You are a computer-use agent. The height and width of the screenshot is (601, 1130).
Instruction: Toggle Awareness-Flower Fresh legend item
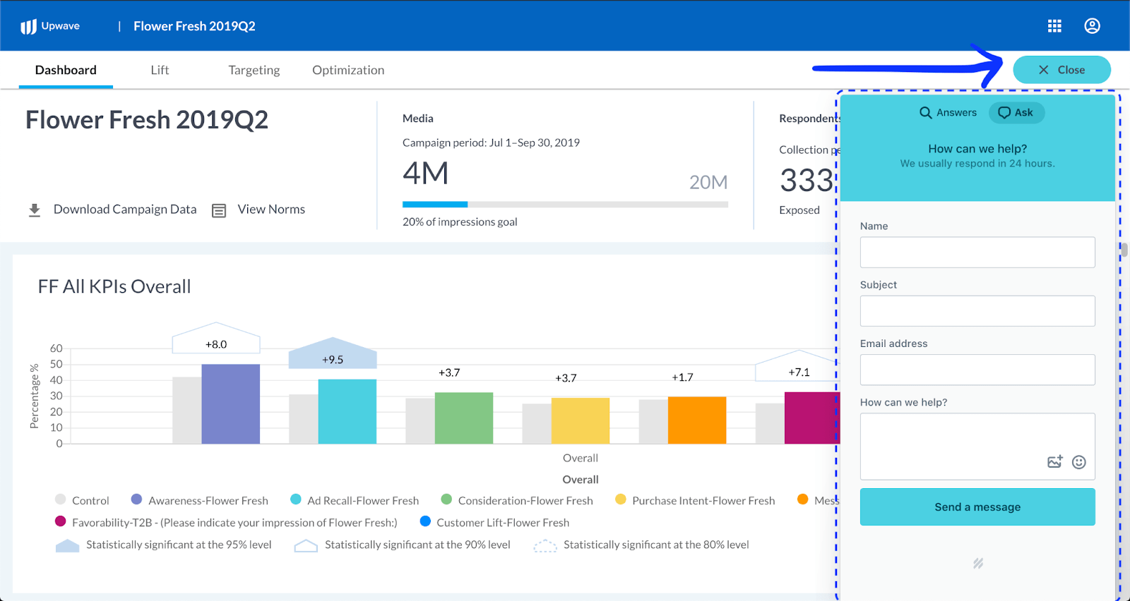200,500
